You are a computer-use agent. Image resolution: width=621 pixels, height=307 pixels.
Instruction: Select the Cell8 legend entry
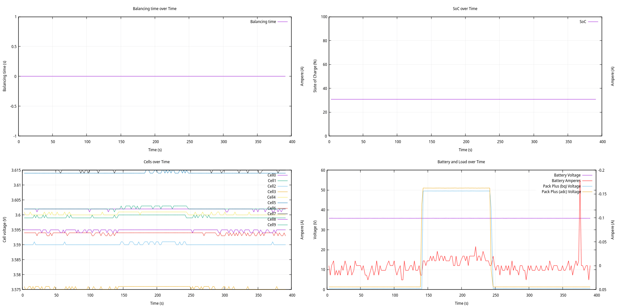pyautogui.click(x=272, y=219)
